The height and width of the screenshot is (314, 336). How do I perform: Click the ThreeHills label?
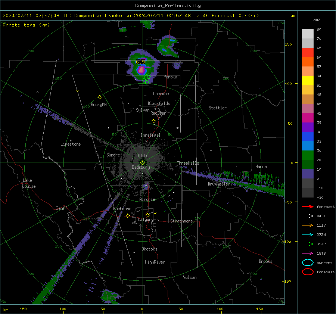coord(188,163)
